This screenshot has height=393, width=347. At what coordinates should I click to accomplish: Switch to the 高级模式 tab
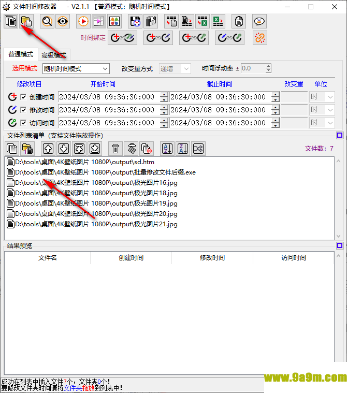(x=54, y=55)
